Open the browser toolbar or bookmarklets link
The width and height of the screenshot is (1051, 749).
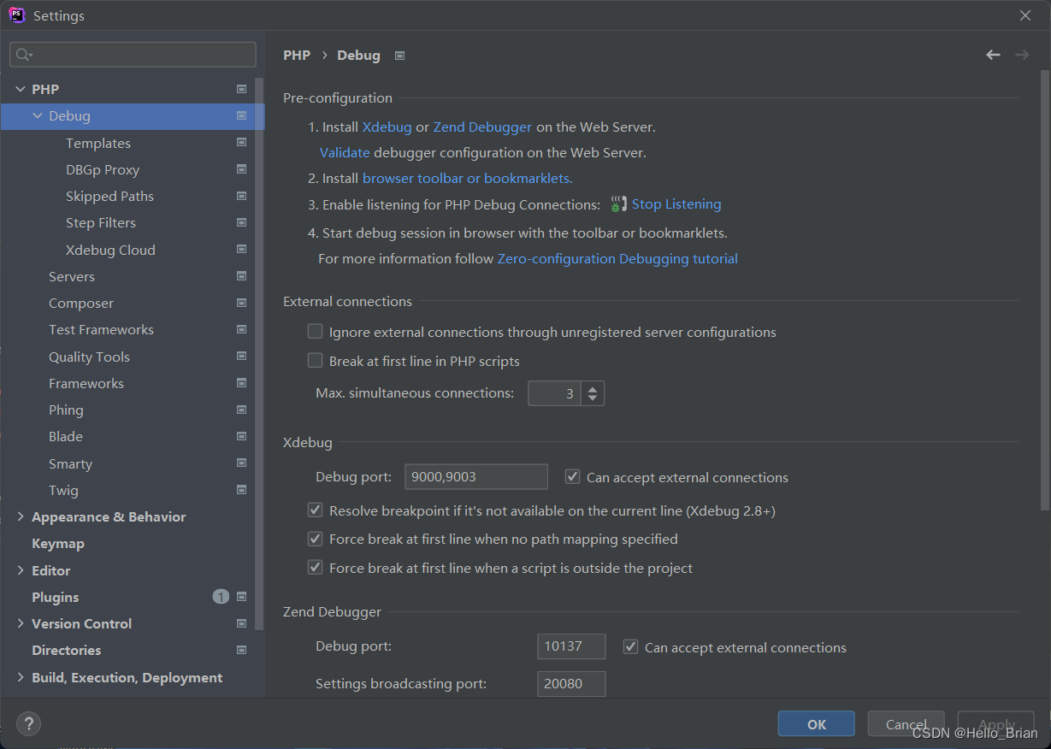pos(468,178)
